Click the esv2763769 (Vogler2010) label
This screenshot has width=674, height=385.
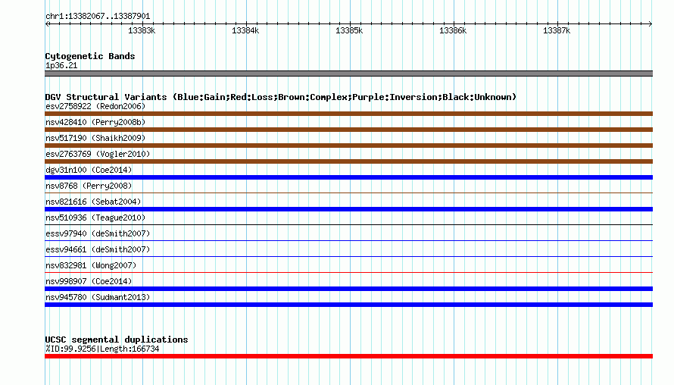click(98, 154)
